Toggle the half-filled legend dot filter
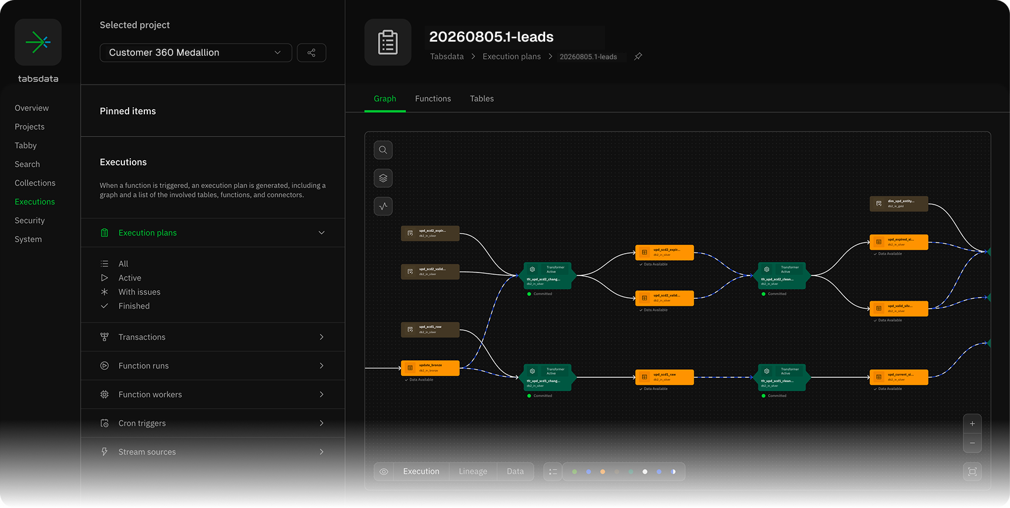The image size is (1010, 508). pos(673,472)
